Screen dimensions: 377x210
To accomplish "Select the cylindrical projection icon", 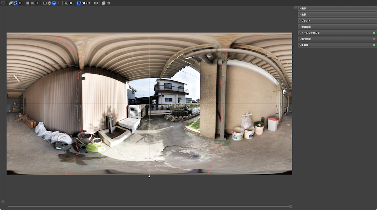I will click(49, 3).
